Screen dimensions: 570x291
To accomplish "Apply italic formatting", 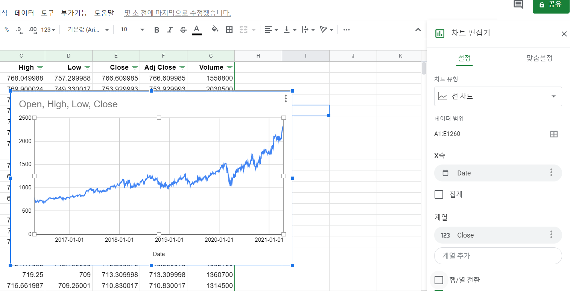I will (x=170, y=30).
